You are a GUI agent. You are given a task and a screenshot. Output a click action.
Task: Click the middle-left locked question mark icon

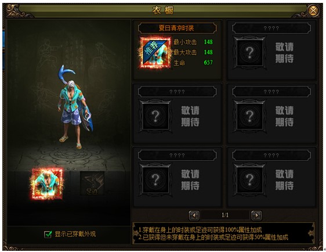pyautogui.click(x=155, y=116)
